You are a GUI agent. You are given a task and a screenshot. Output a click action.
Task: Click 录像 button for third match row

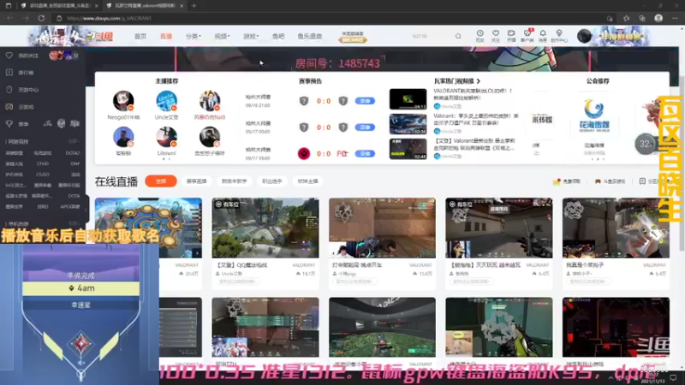pos(365,153)
